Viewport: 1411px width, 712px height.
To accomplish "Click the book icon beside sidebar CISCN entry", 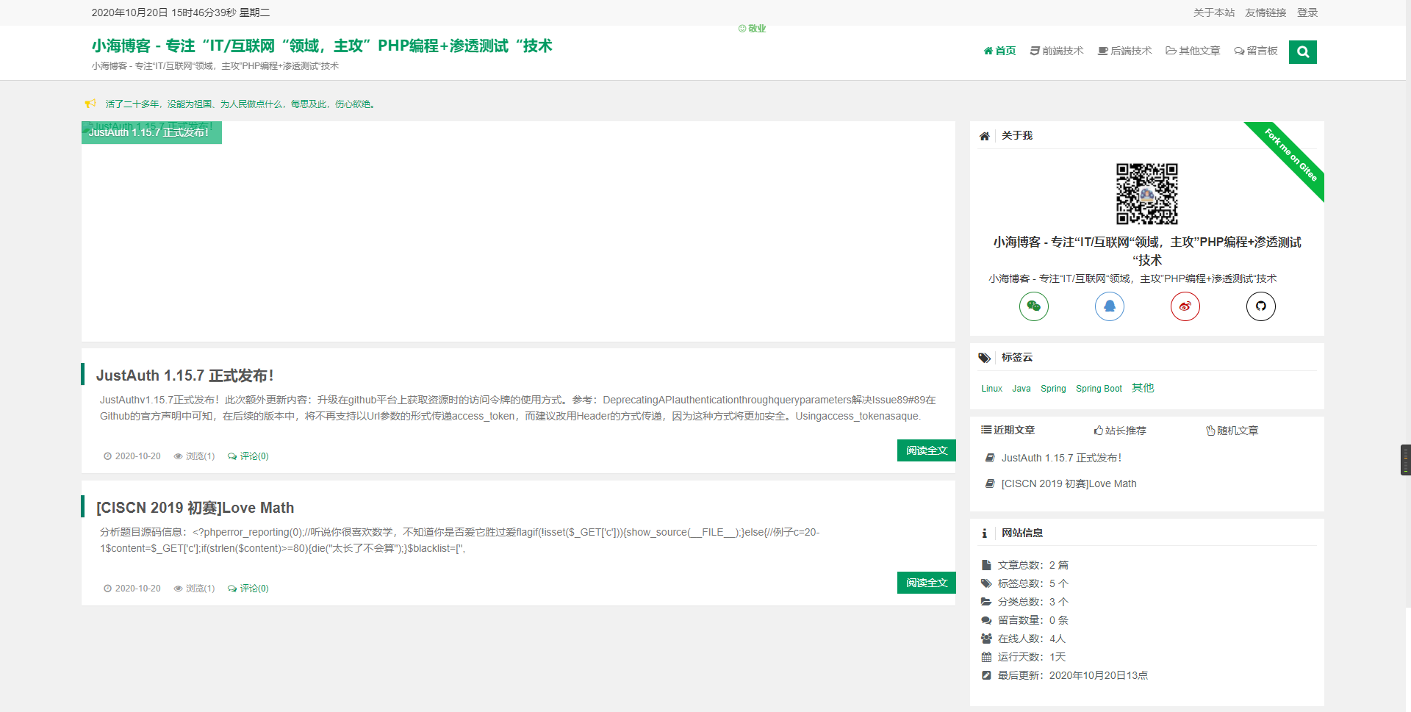I will [990, 483].
